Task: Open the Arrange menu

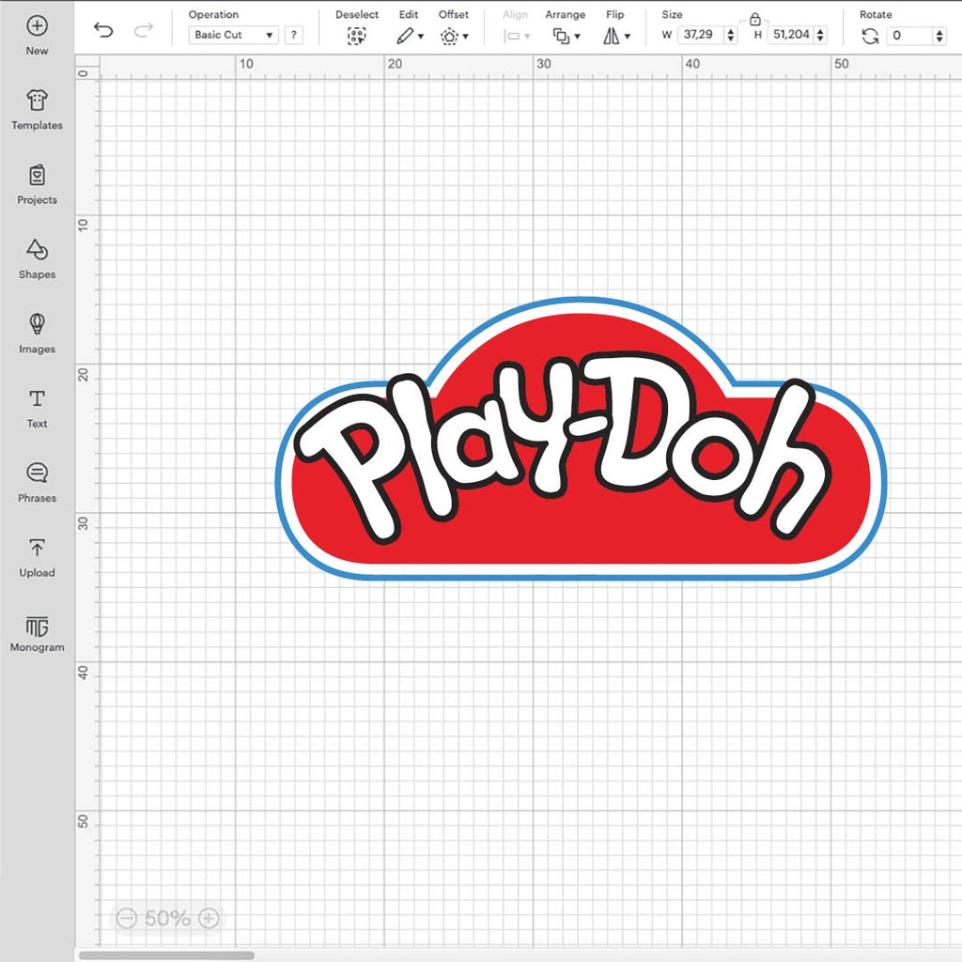Action: point(566,36)
